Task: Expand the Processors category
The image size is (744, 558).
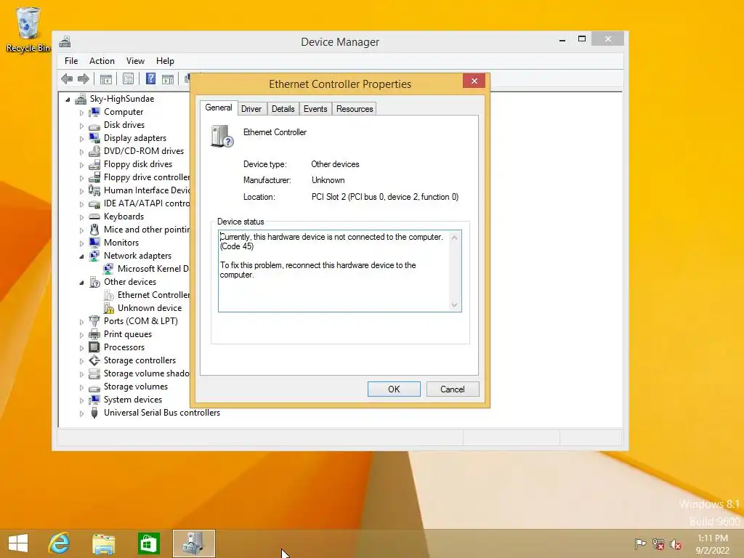Action: (81, 348)
